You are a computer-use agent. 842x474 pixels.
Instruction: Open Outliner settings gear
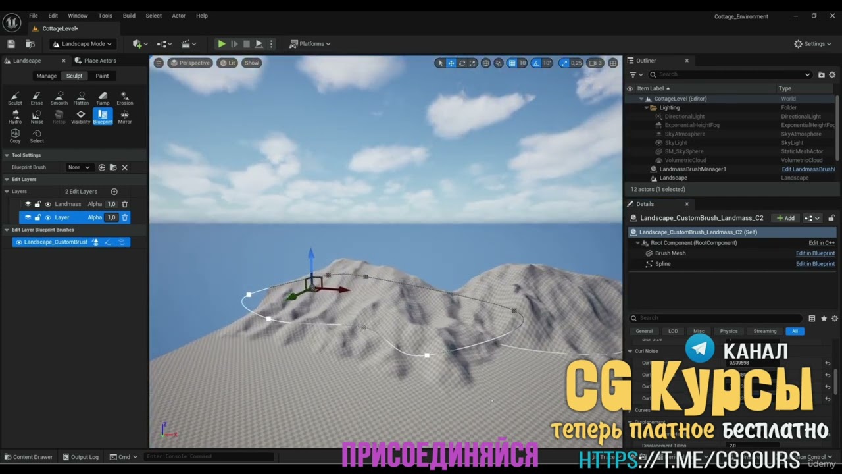coord(832,75)
